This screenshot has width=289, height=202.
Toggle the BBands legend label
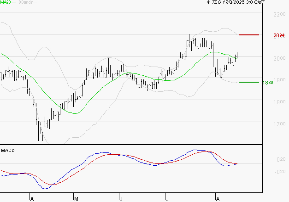(25, 2)
